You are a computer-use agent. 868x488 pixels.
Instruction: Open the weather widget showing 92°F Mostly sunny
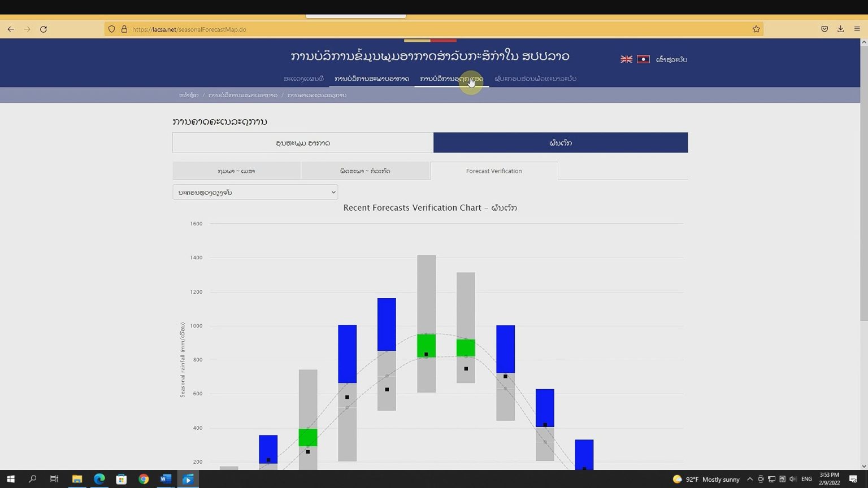[706, 479]
